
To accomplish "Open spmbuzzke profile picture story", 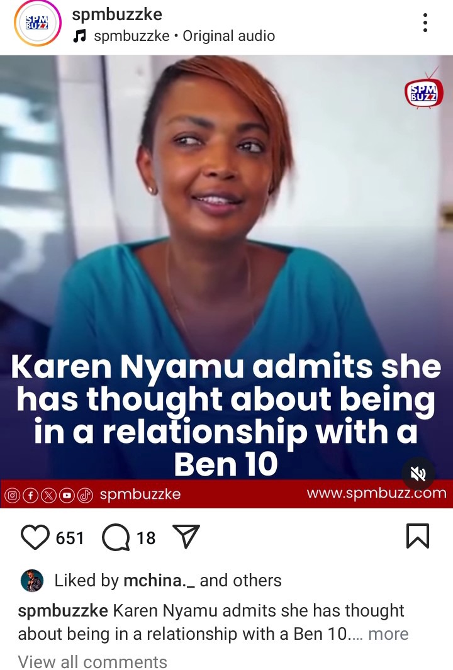I will click(38, 23).
